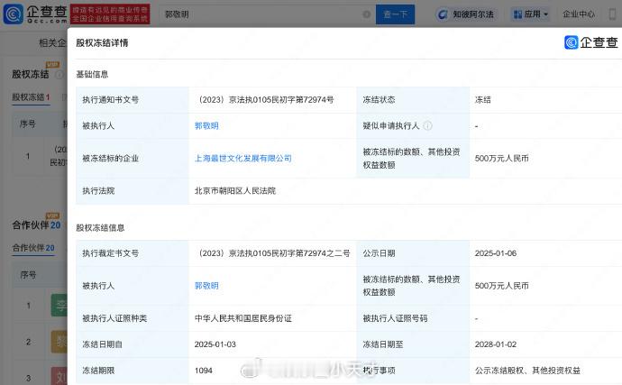Select 500万元人民币 value in 股权冻结信息

(501, 286)
